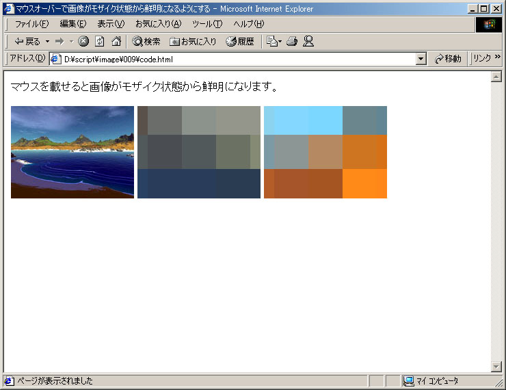
Task: Click the IE icon in title bar
Action: click(x=9, y=8)
